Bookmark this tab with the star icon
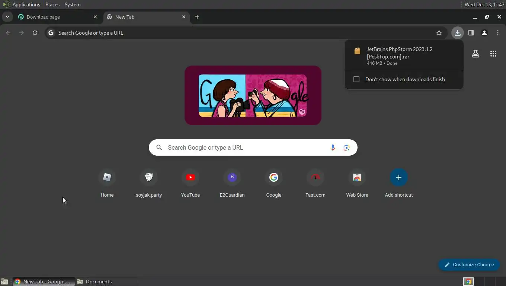This screenshot has height=286, width=506. point(439,33)
